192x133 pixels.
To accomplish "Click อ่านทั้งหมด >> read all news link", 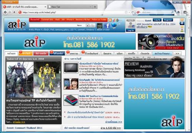I will pos(114,122).
